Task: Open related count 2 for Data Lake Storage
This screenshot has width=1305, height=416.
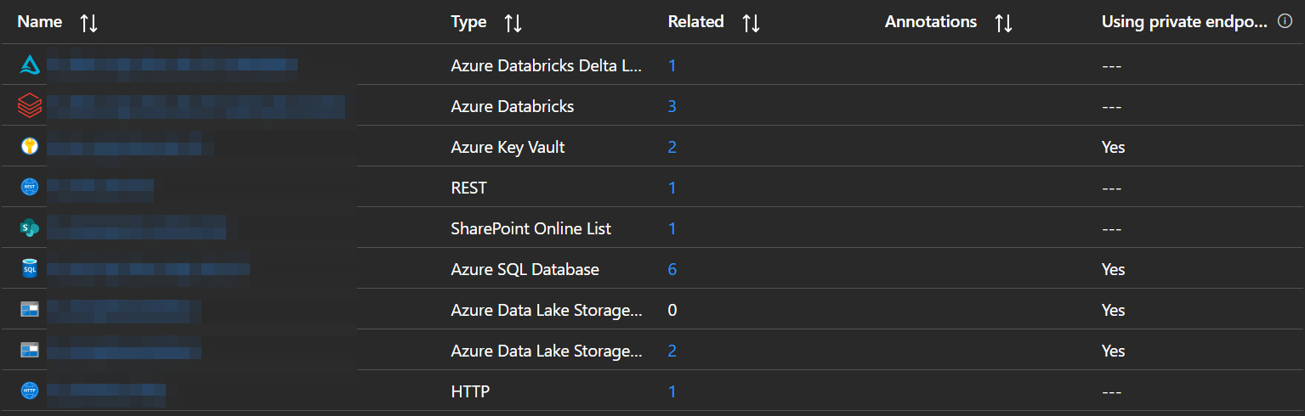Action: [x=672, y=351]
